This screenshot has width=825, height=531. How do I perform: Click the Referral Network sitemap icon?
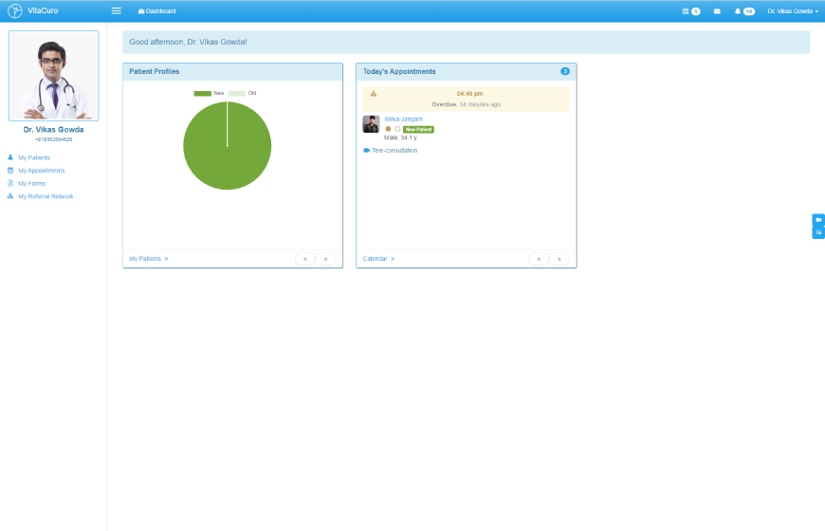pyautogui.click(x=10, y=195)
